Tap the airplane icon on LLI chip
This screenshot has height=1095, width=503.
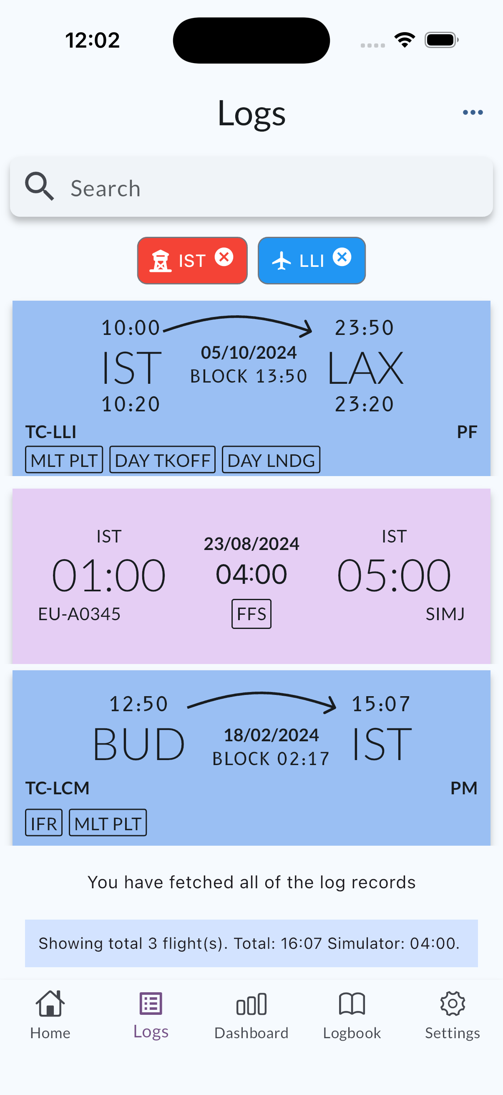282,261
